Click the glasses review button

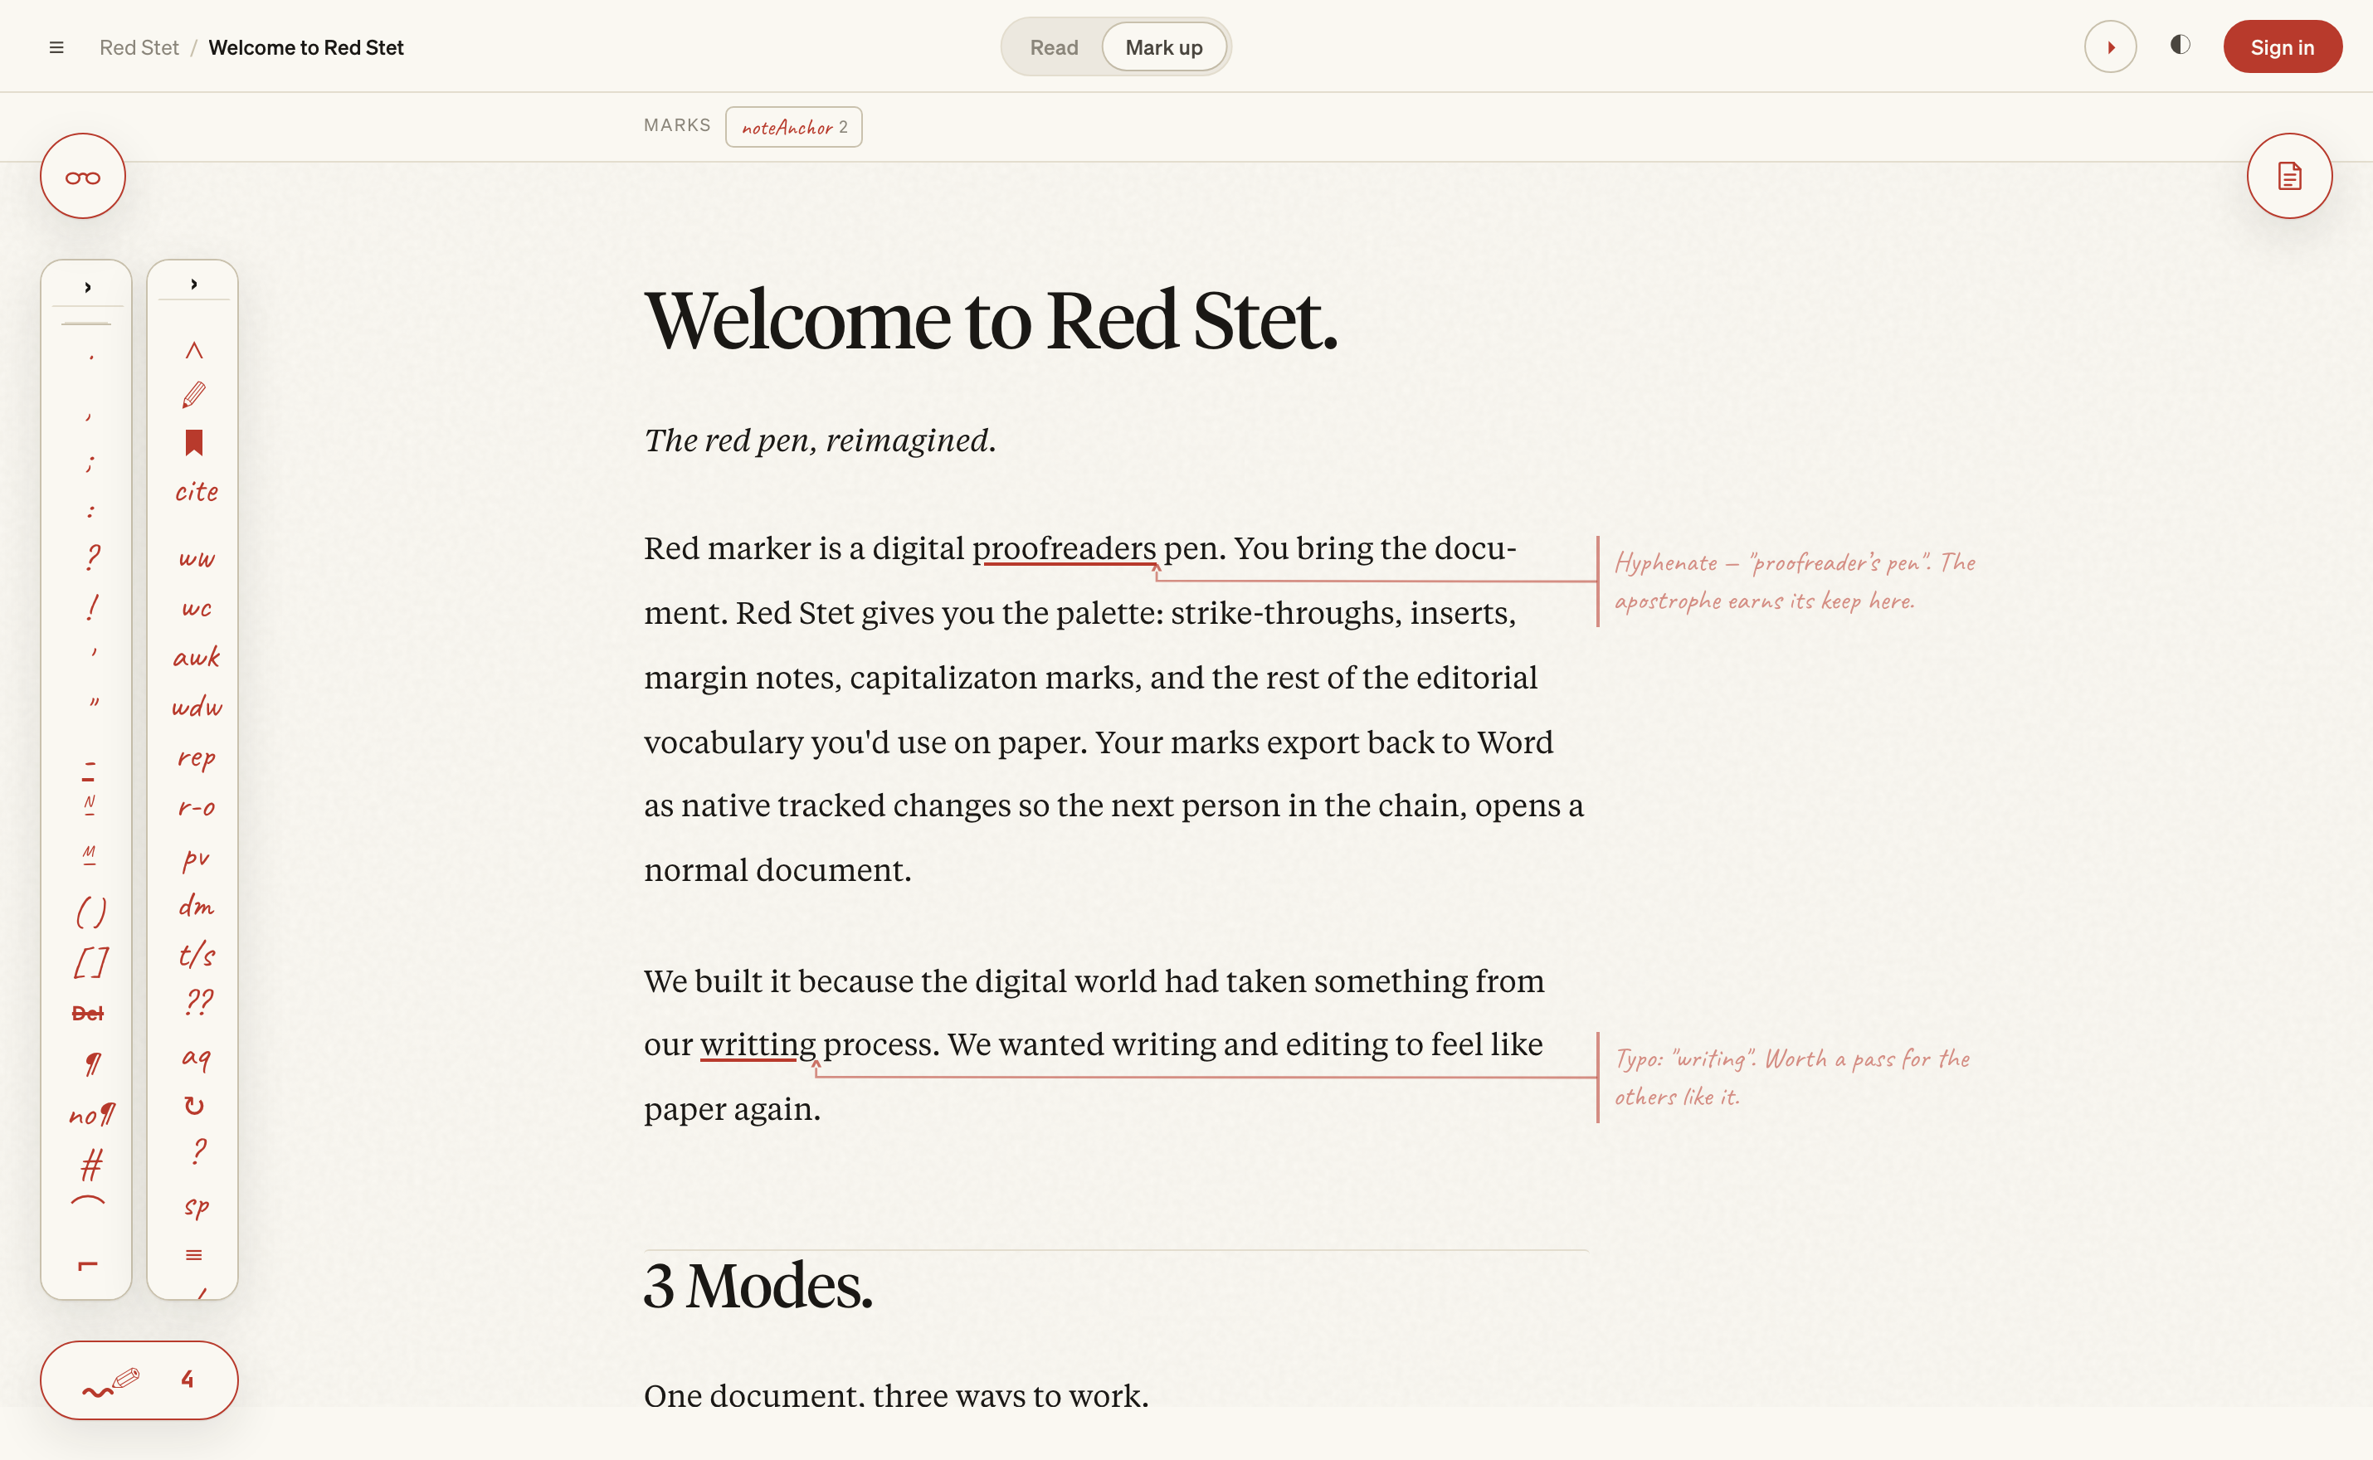[x=83, y=177]
